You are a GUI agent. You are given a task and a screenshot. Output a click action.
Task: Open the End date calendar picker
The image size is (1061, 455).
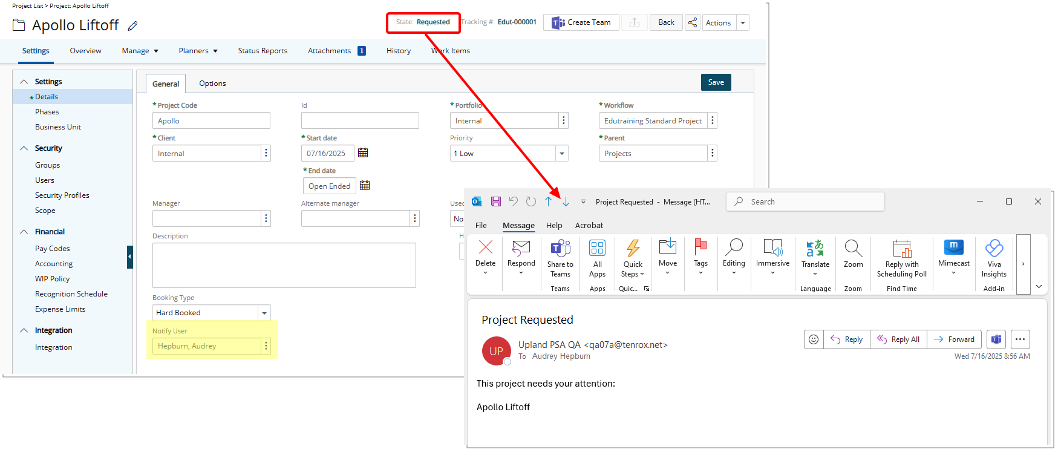pyautogui.click(x=365, y=186)
